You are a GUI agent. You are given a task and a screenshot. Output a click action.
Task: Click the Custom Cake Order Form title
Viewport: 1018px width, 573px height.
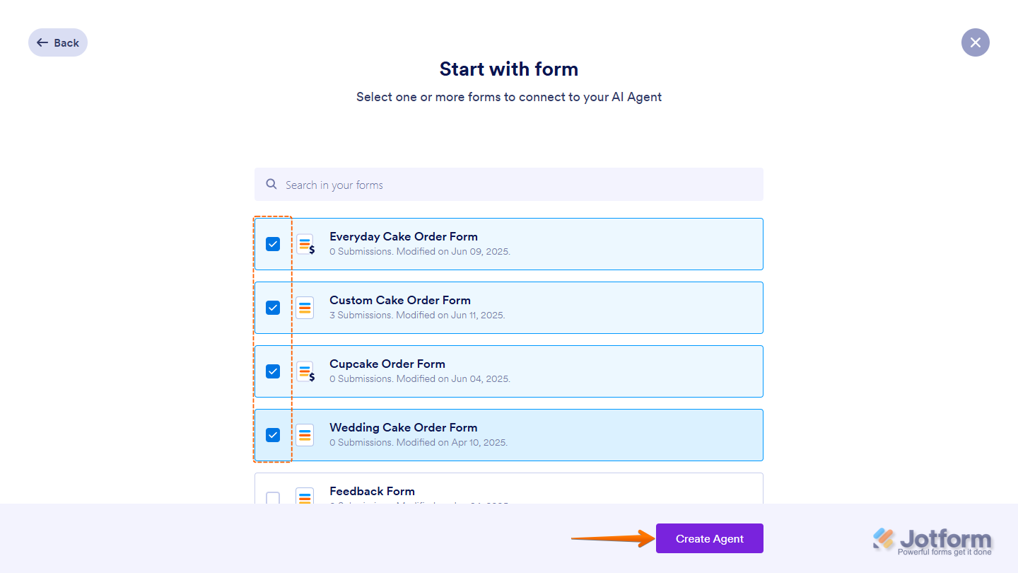coord(399,300)
